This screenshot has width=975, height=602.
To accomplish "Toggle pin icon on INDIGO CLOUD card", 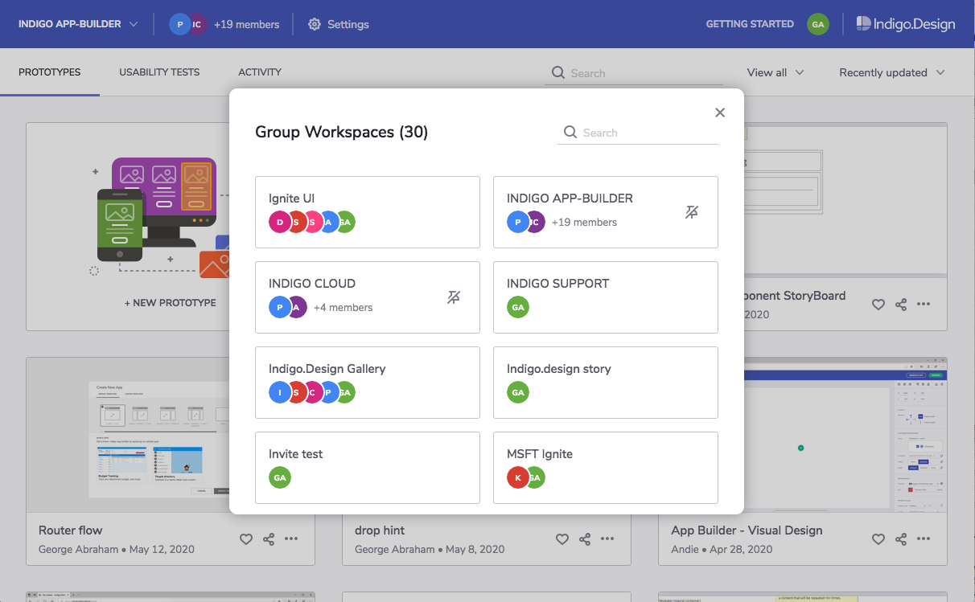I will (x=454, y=297).
